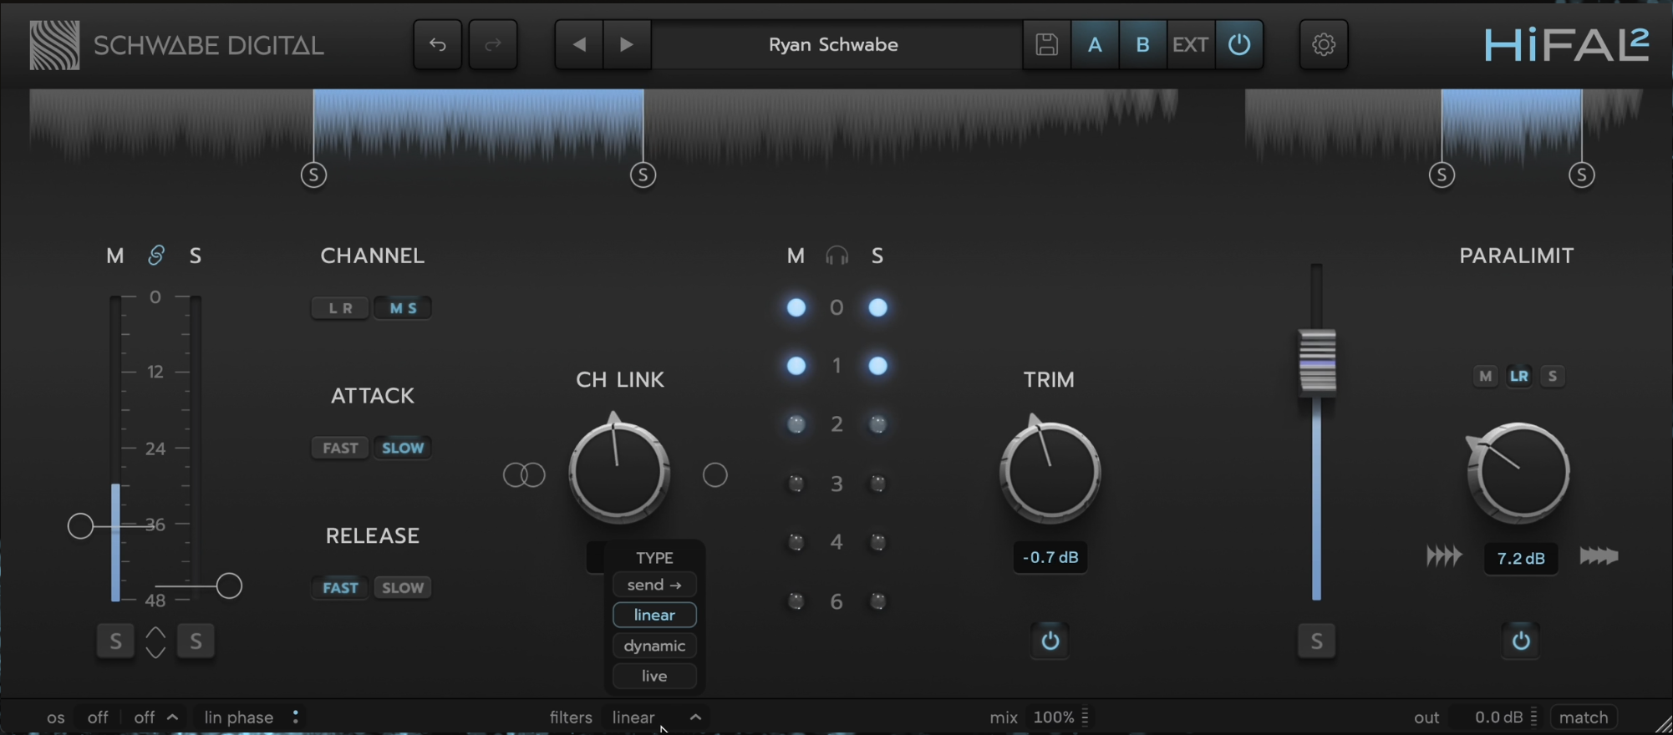Select the A comparison state
Image resolution: width=1673 pixels, height=735 pixels.
tap(1095, 44)
